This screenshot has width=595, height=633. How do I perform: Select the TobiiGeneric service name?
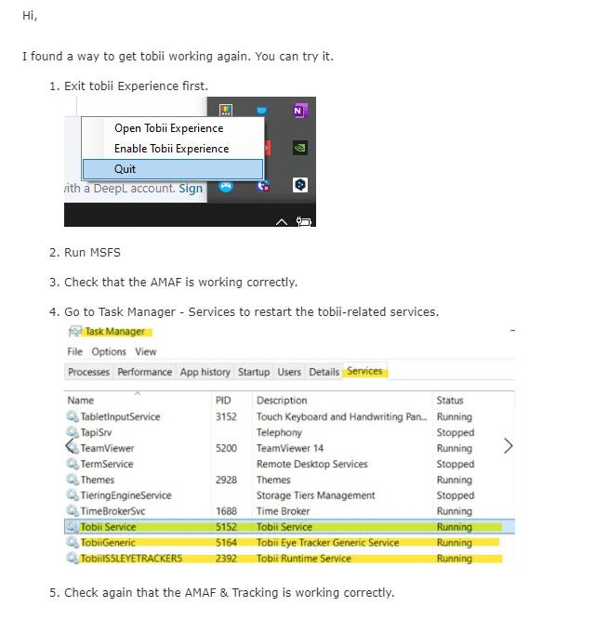pyautogui.click(x=108, y=543)
